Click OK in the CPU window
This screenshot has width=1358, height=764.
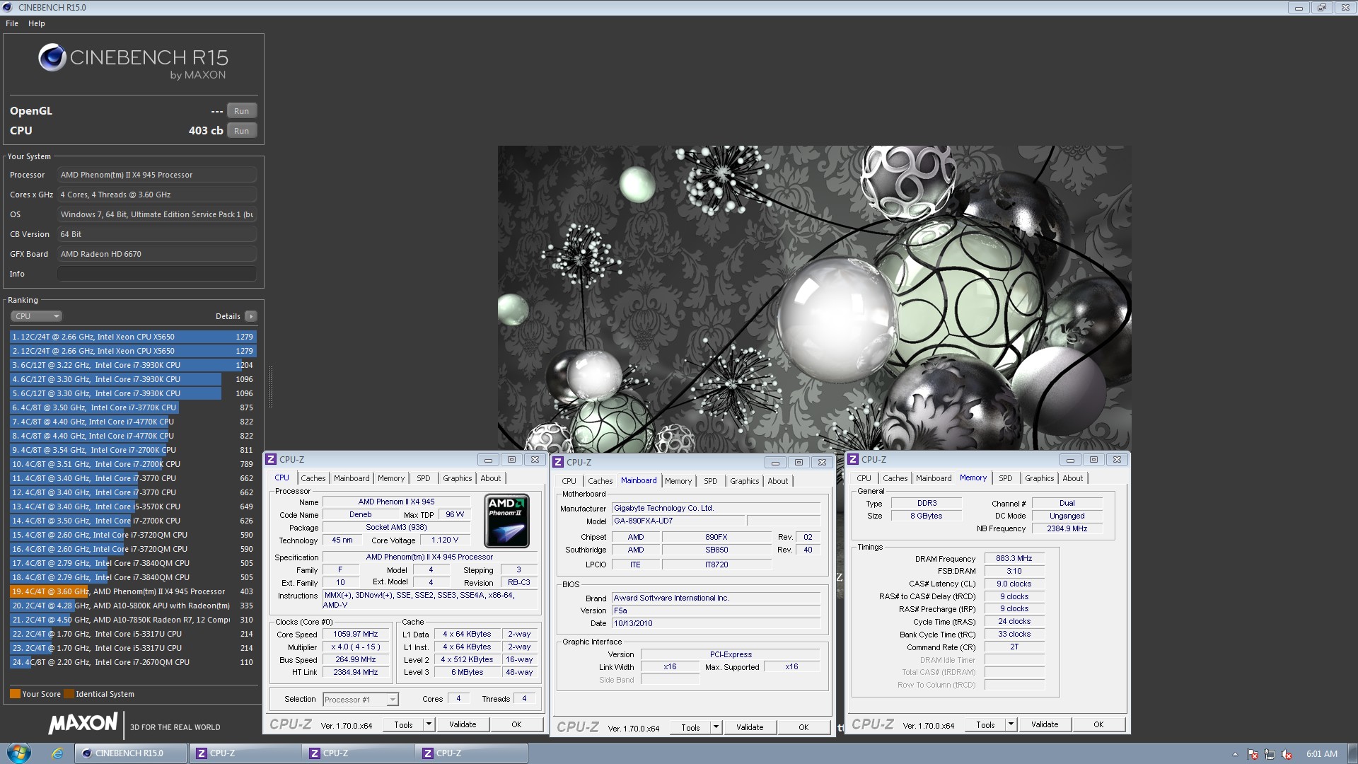516,724
